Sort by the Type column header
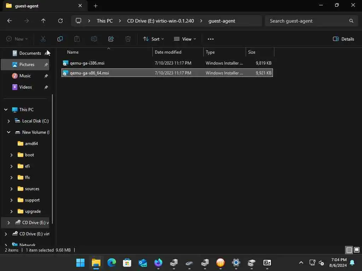362x271 pixels. tap(224, 52)
